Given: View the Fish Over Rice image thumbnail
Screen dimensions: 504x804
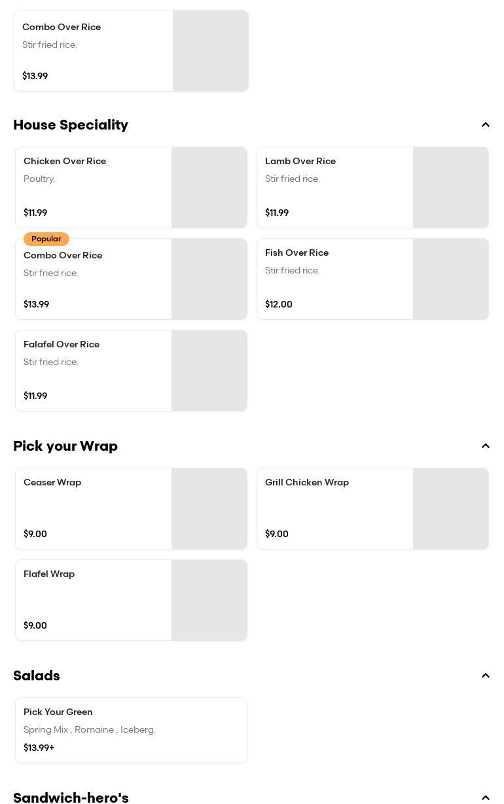Looking at the screenshot, I should pos(451,279).
